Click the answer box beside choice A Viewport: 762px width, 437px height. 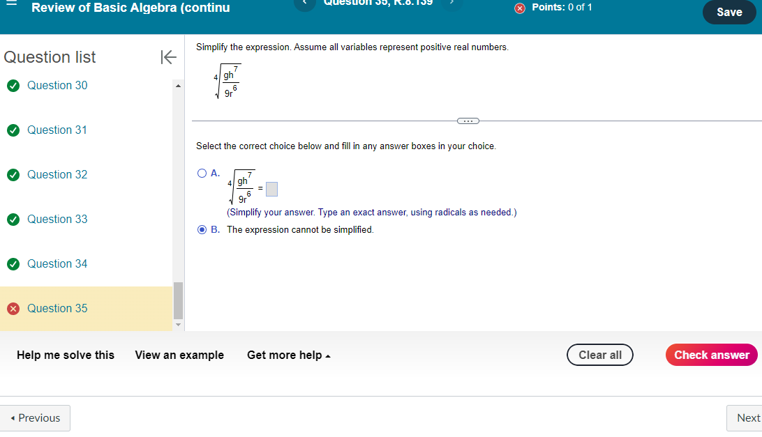[x=271, y=188]
